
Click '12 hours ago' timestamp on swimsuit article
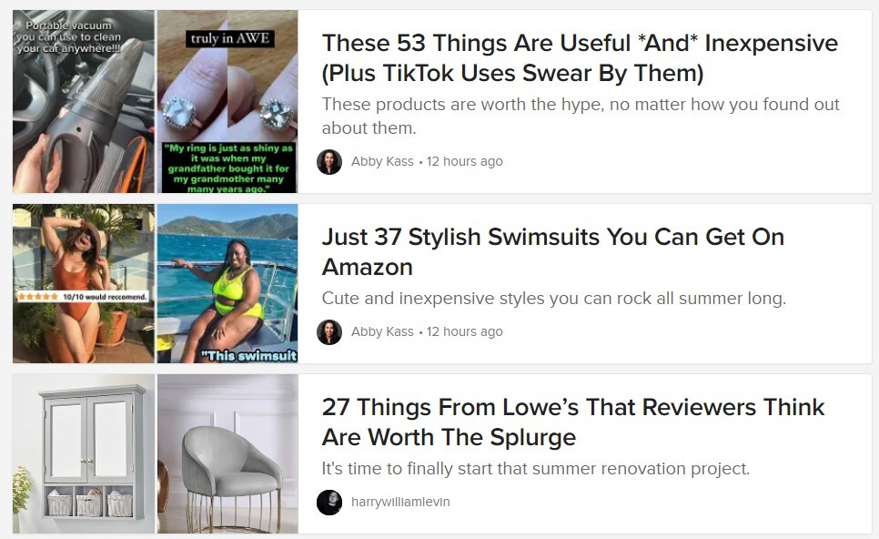(x=465, y=332)
